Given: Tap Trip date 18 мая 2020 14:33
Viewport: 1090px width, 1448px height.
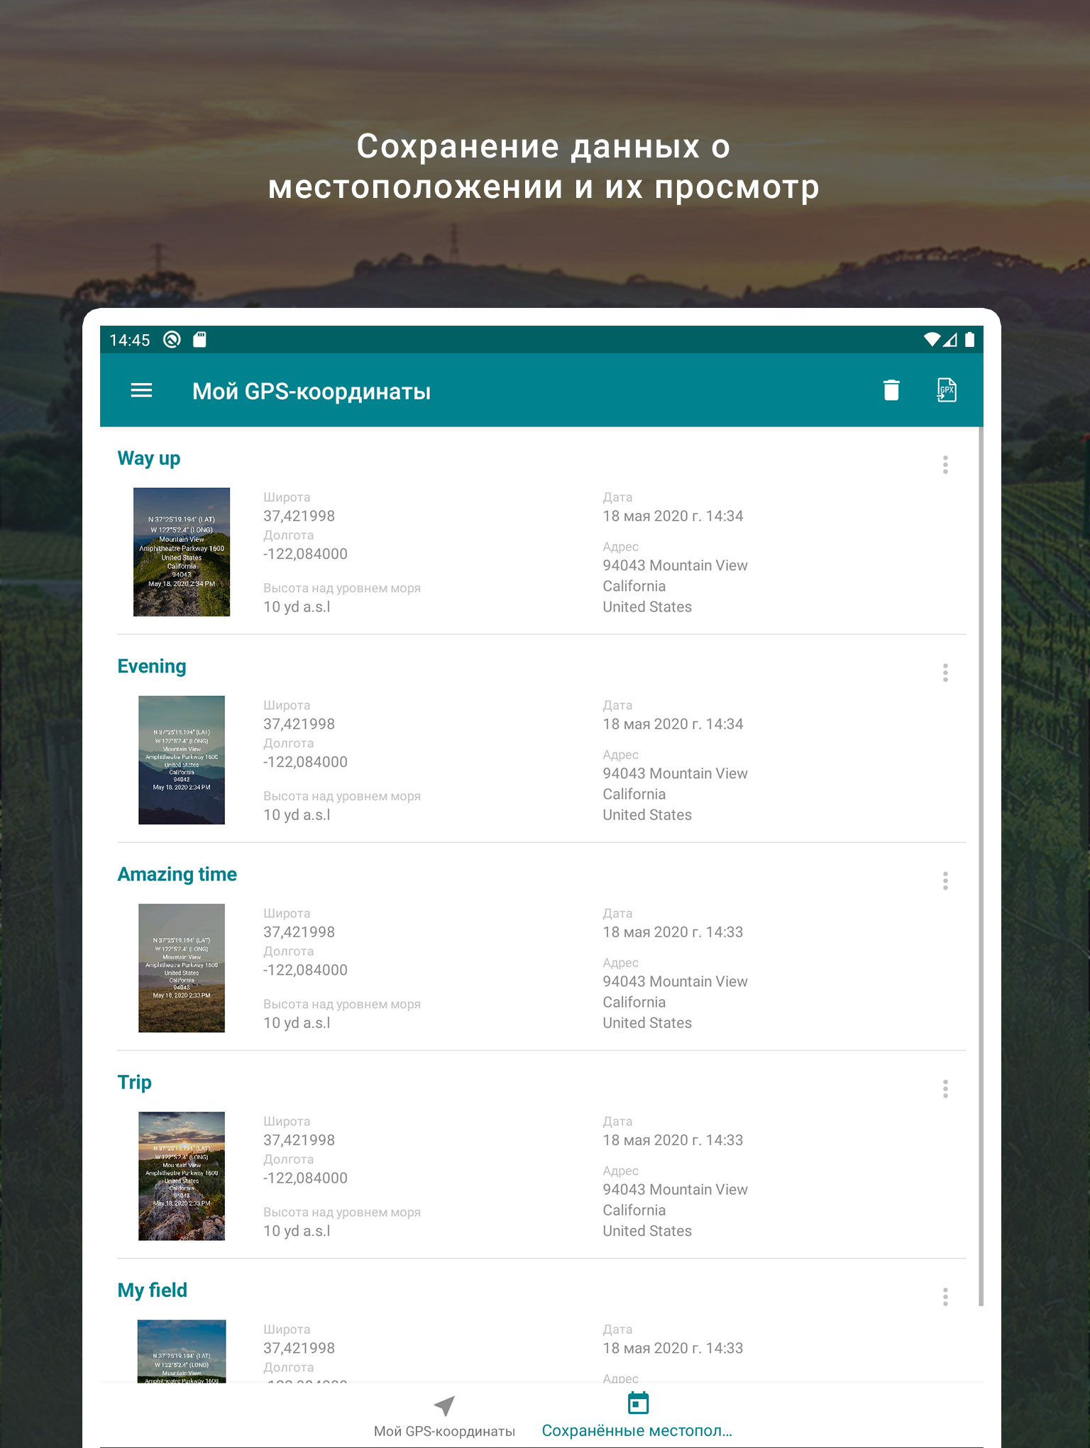Looking at the screenshot, I should tap(673, 1140).
